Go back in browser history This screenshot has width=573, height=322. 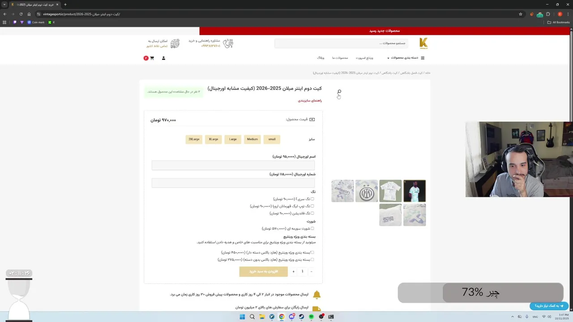point(5,14)
